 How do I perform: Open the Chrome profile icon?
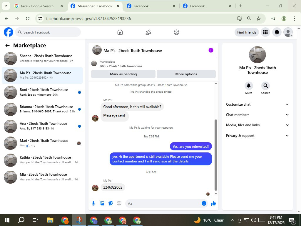pos(284,19)
